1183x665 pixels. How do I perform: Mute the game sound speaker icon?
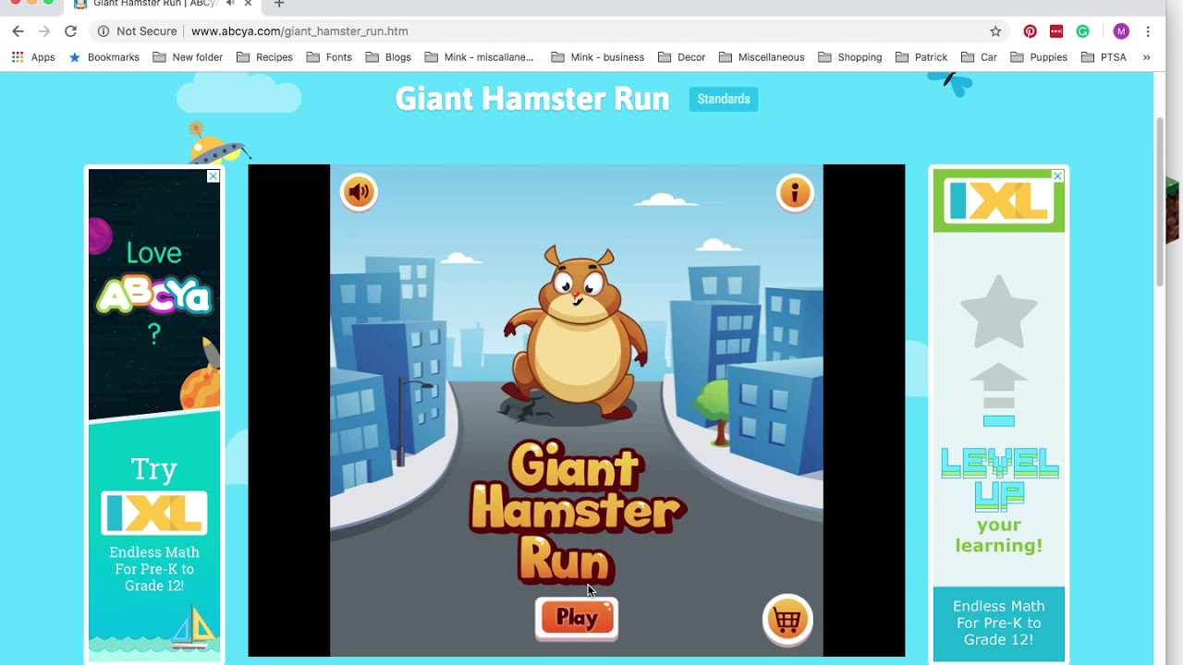(x=359, y=192)
